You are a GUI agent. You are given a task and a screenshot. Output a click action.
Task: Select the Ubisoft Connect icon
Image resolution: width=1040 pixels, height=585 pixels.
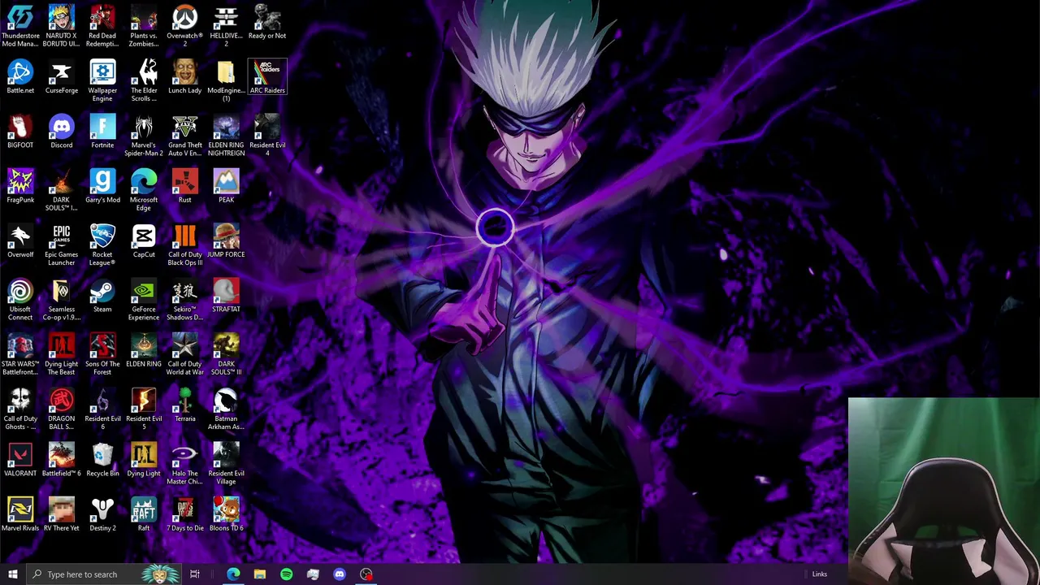pos(20,299)
